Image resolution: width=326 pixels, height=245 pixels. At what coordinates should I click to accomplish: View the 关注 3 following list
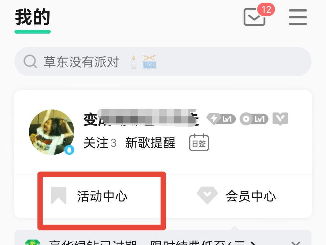coord(100,143)
